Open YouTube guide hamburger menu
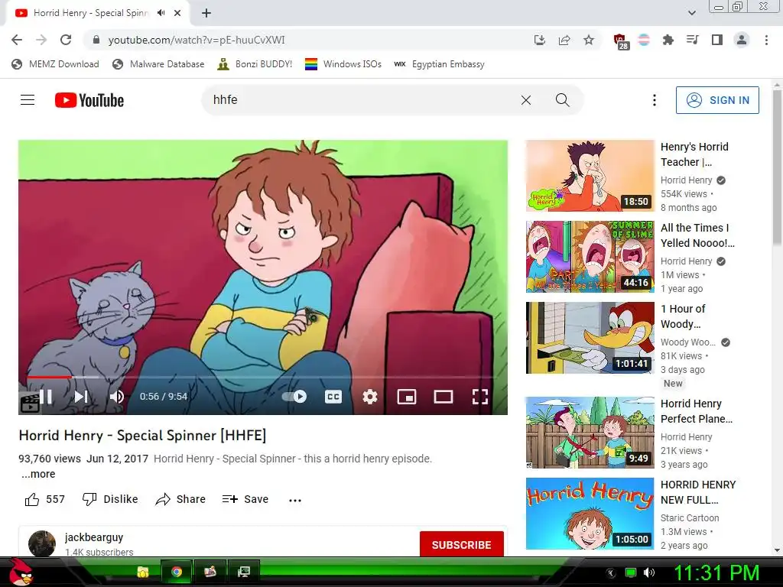The width and height of the screenshot is (783, 587). 28,100
